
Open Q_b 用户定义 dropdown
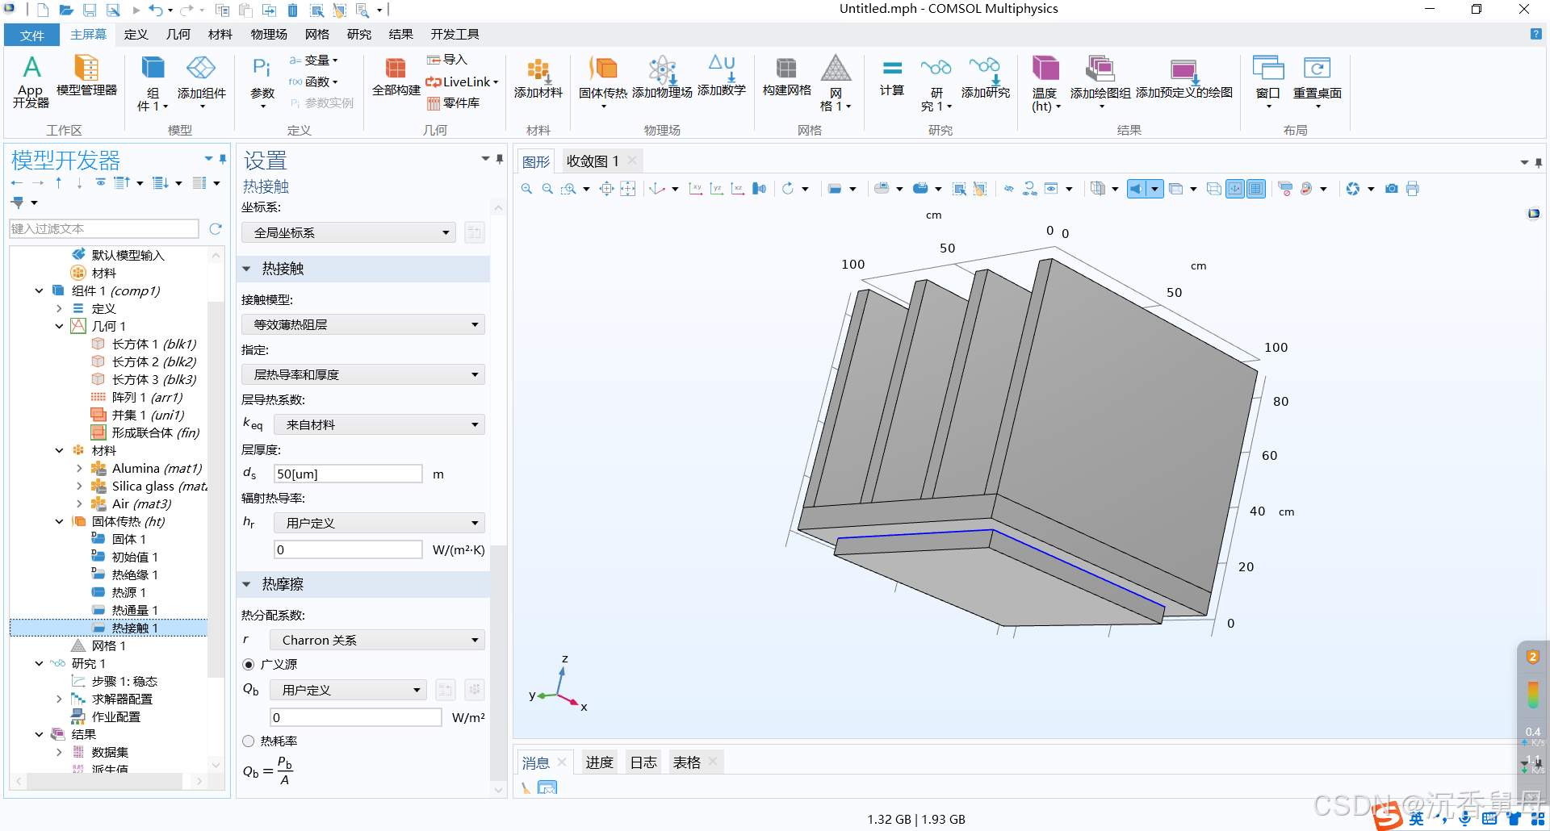tap(348, 690)
